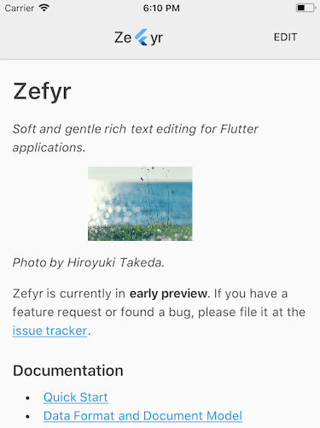Click the Photo by Hiroyuki Takeda caption
Screen dimensions: 320x428
click(x=89, y=262)
